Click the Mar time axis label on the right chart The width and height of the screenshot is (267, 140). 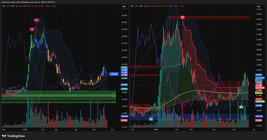(192, 130)
